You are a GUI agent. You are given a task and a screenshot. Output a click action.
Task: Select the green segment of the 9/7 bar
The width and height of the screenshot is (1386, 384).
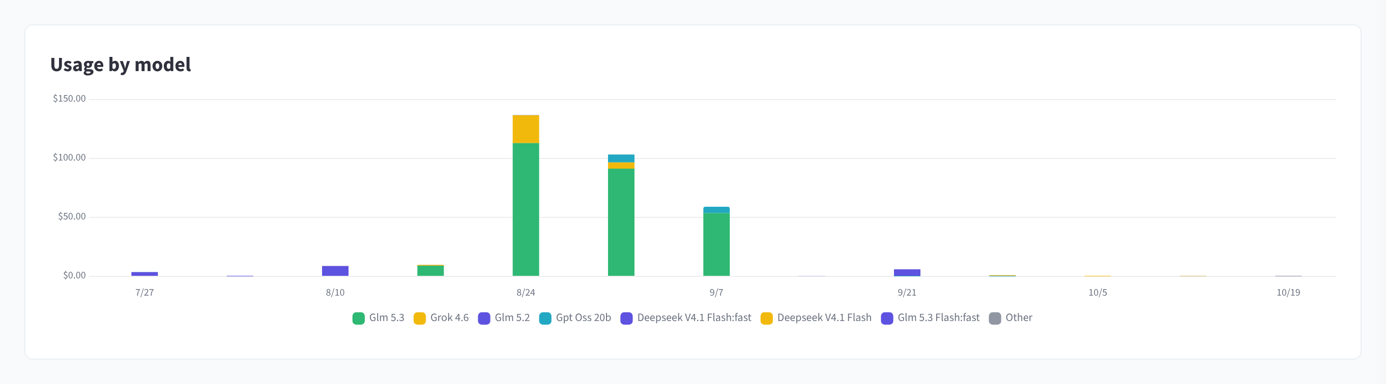(x=717, y=245)
